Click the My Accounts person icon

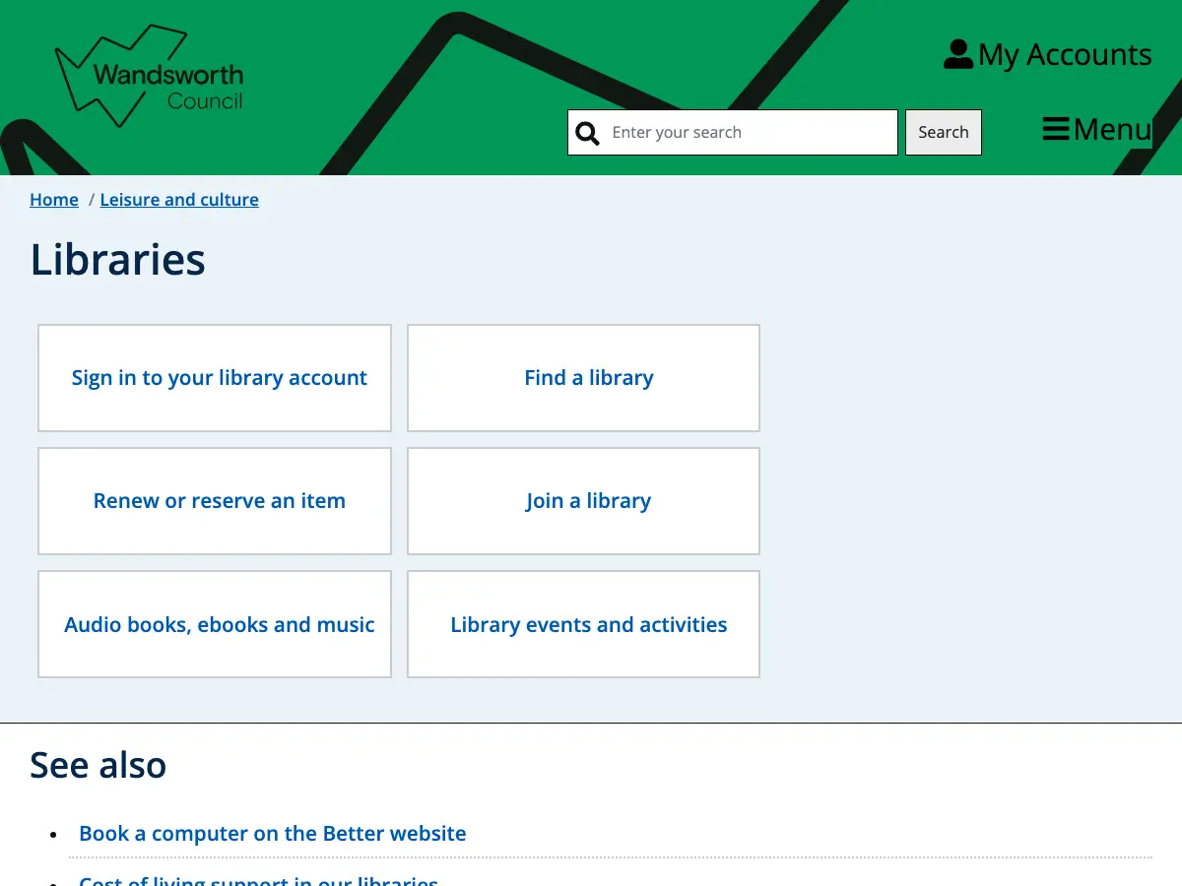(957, 54)
